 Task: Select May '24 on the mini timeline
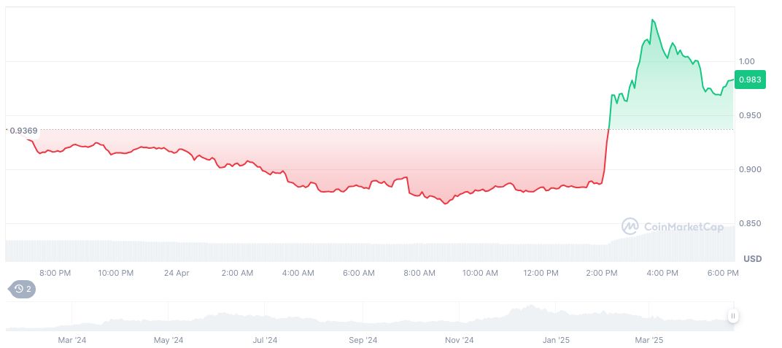tap(169, 340)
